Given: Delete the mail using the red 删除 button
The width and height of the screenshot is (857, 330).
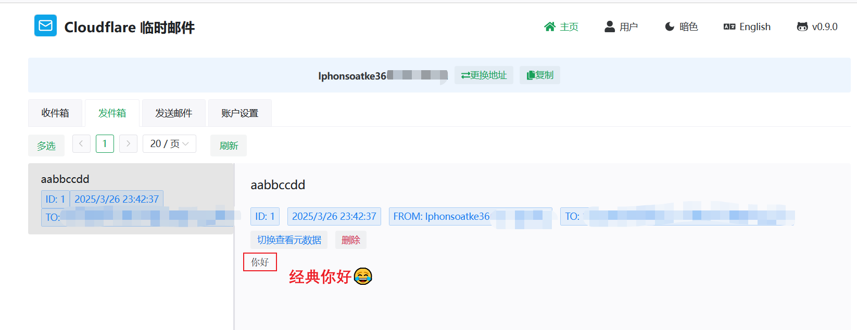Looking at the screenshot, I should (351, 240).
